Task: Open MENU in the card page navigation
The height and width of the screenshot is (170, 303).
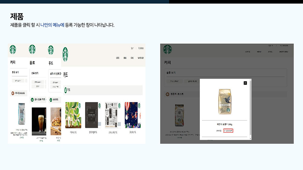Action: pyautogui.click(x=125, y=58)
